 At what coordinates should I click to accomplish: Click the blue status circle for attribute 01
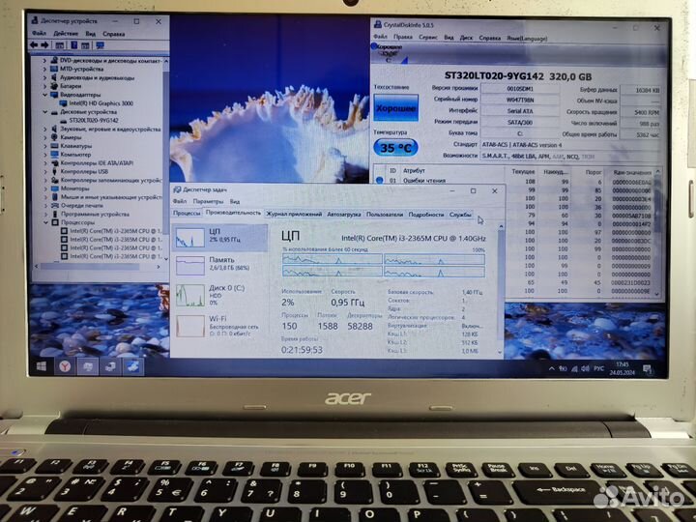pos(380,180)
